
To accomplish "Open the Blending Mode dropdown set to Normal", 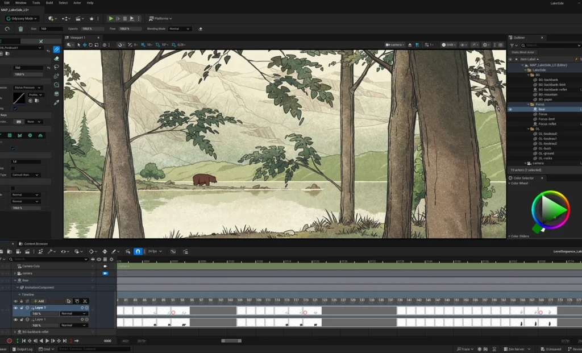I will pos(180,29).
